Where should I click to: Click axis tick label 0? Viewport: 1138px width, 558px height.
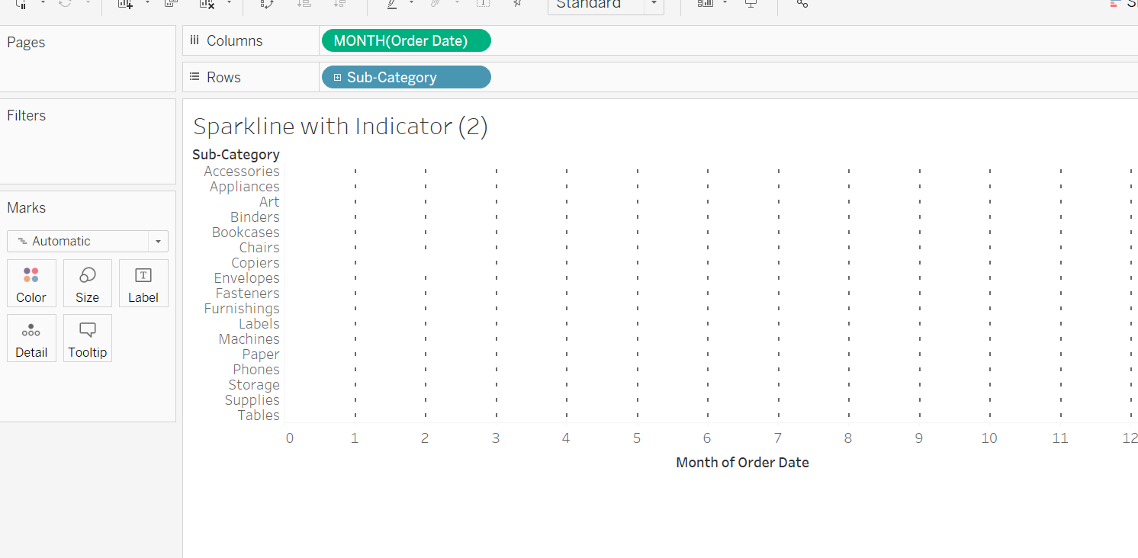coord(289,438)
